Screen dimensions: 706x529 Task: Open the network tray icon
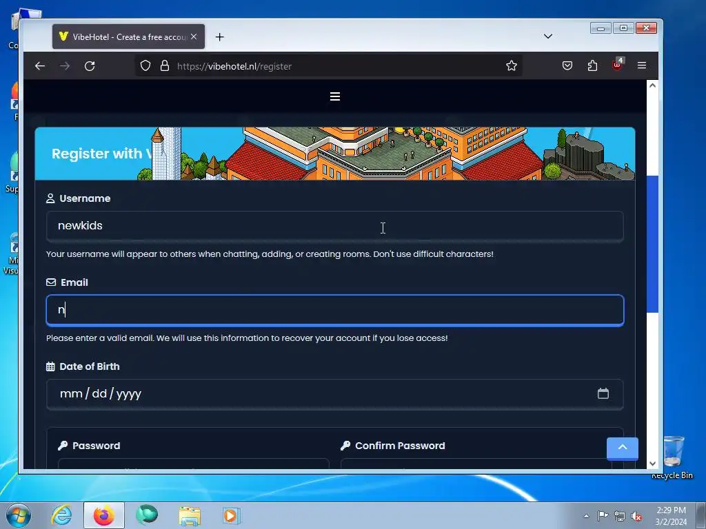click(620, 516)
